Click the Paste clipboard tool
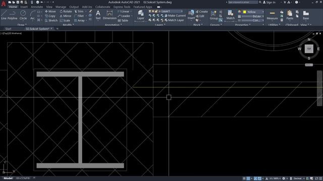The width and height of the screenshot is (323, 181). [290, 15]
